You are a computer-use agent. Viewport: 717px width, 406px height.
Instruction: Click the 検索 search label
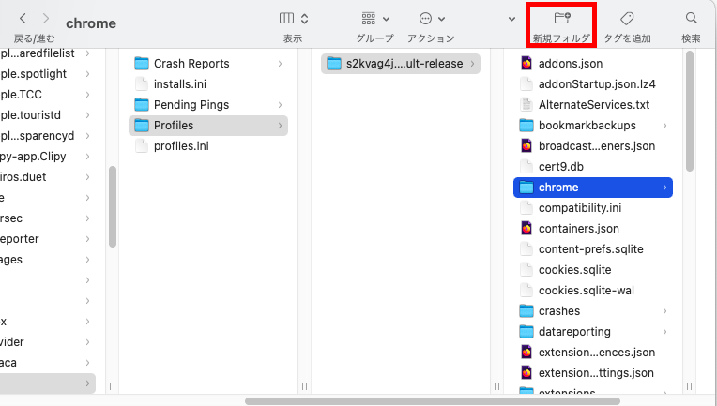click(691, 38)
